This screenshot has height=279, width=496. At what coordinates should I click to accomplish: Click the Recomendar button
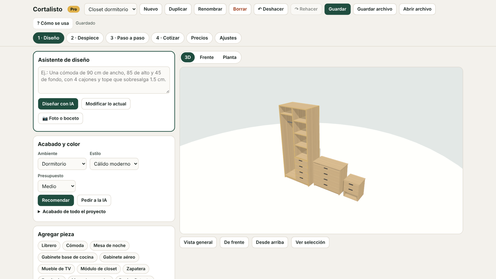(x=56, y=200)
